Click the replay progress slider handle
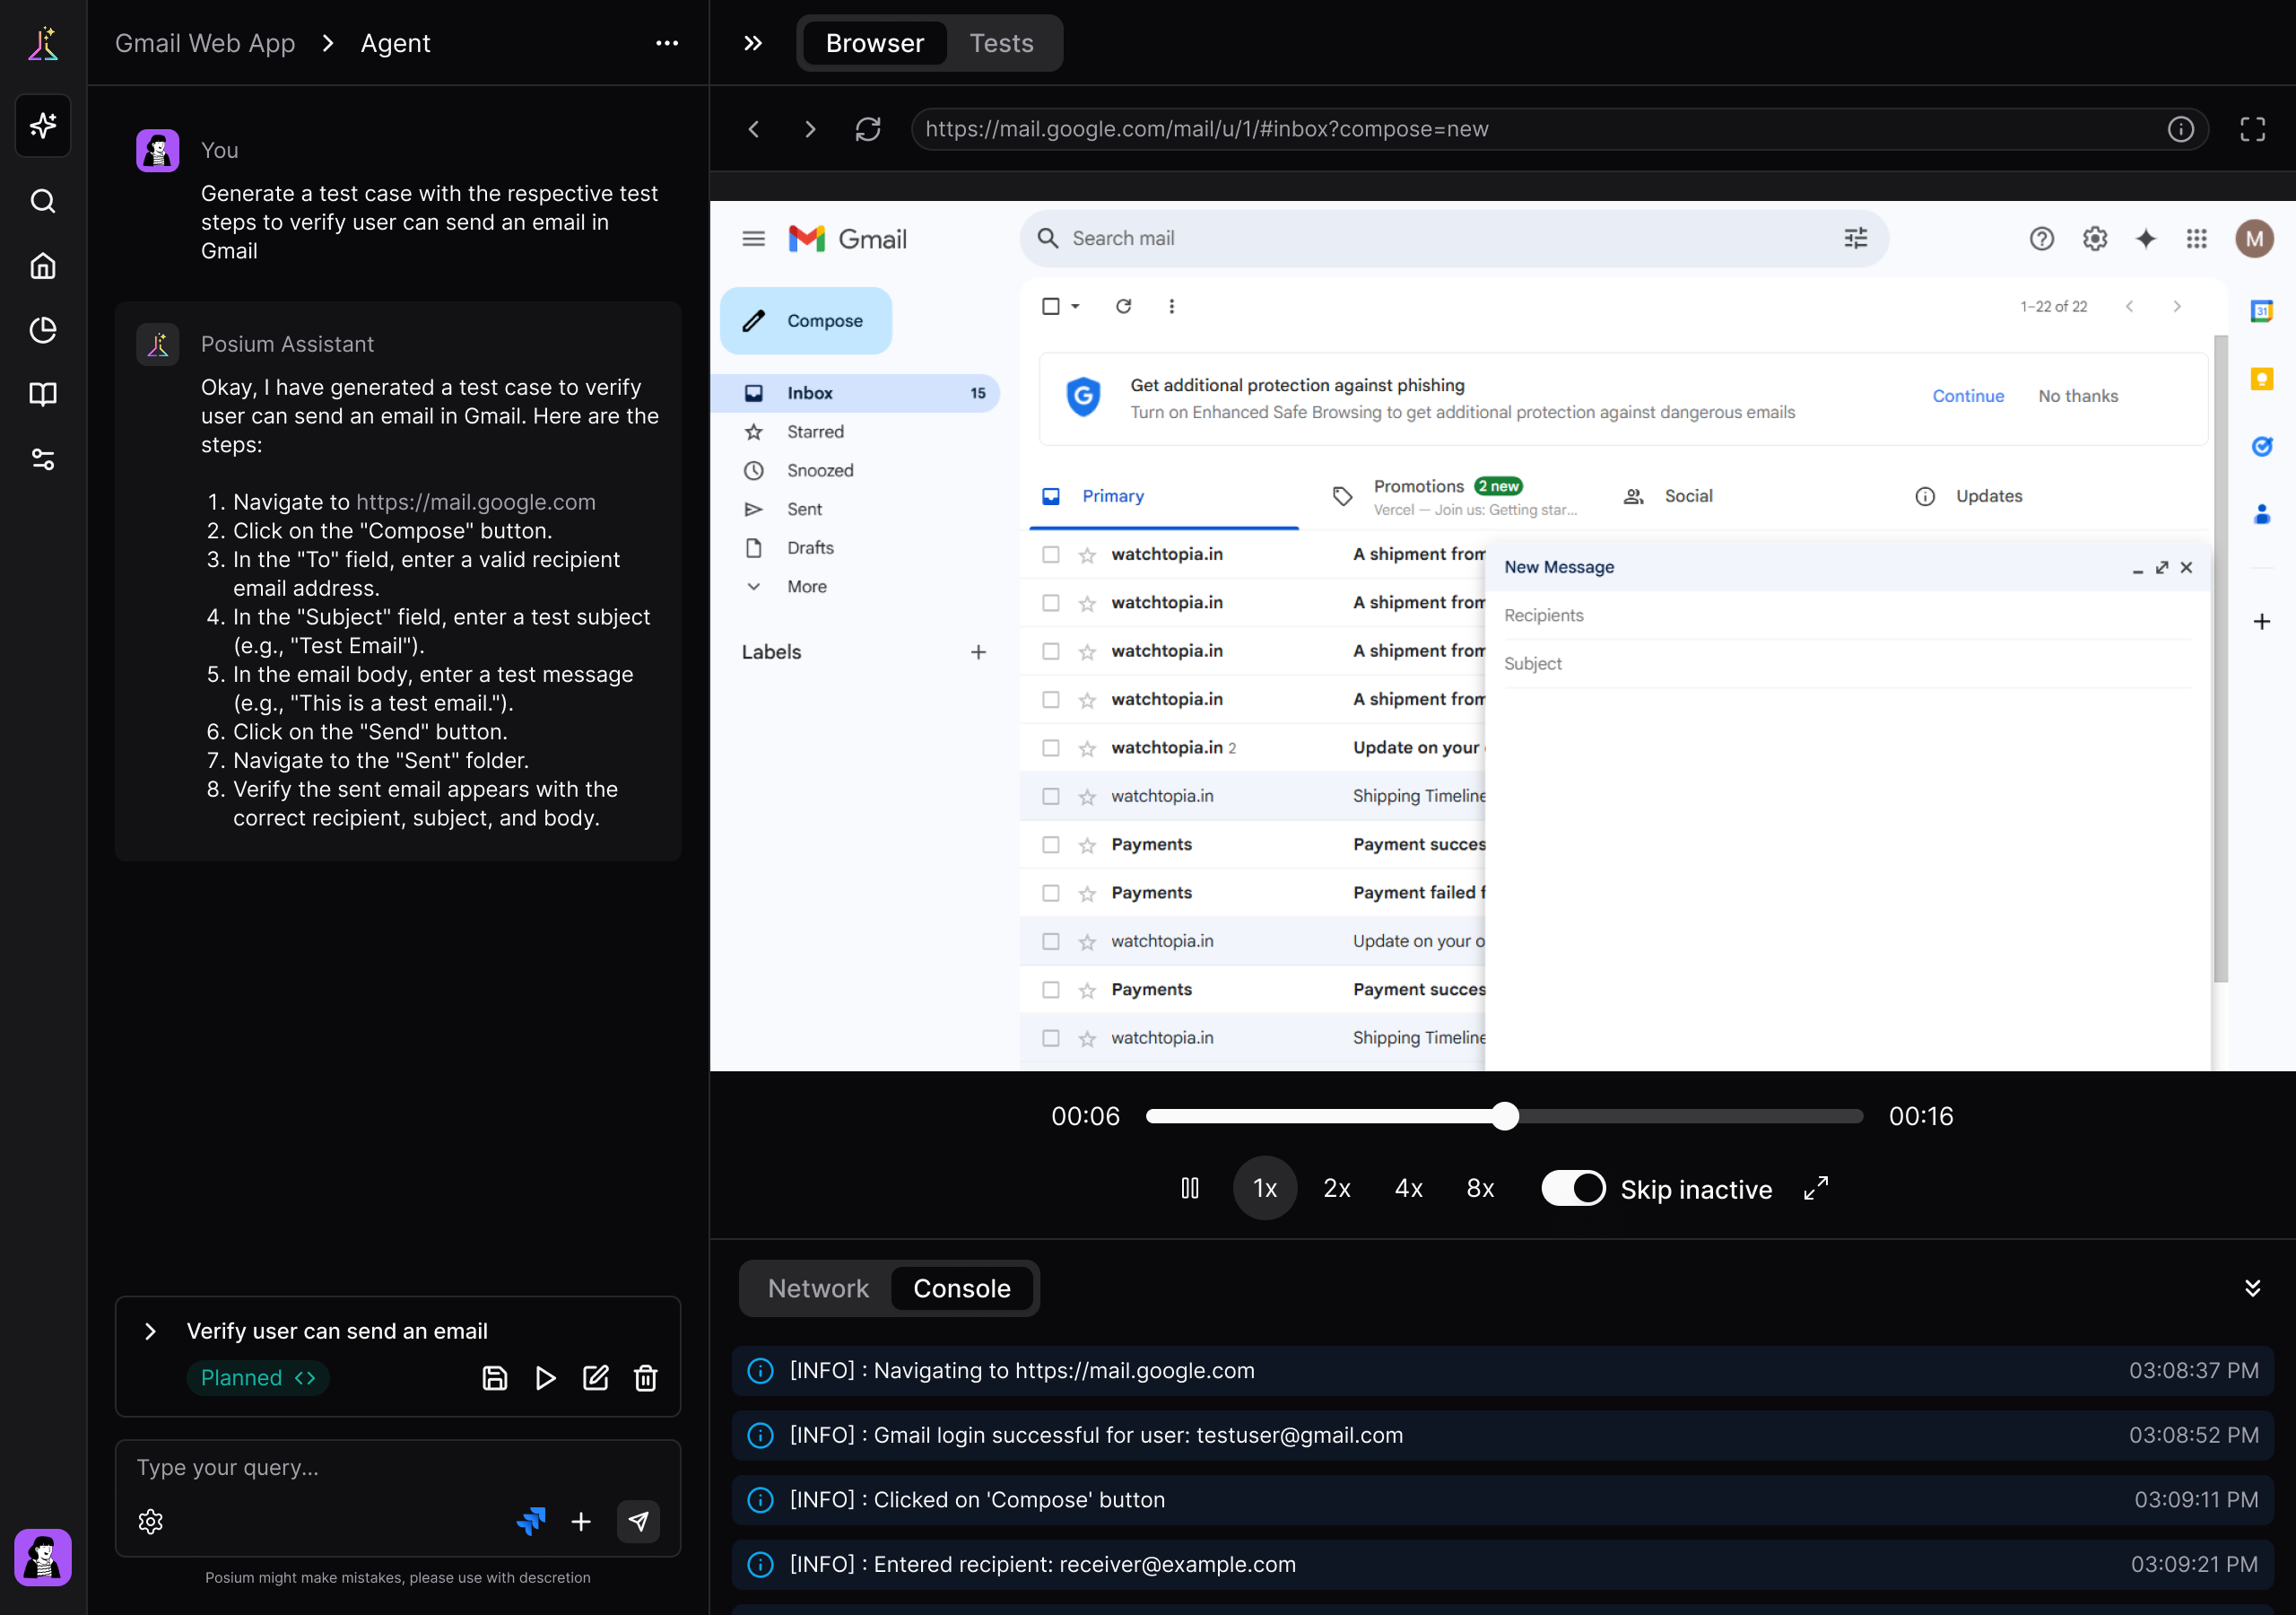This screenshot has width=2296, height=1615. click(x=1505, y=1115)
